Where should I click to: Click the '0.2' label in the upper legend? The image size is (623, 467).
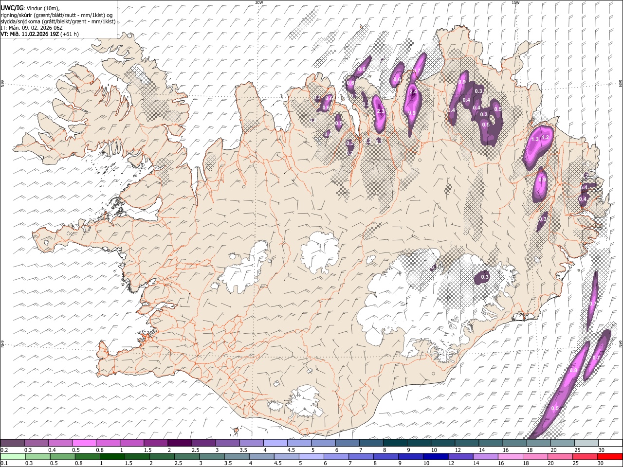coord(4,450)
